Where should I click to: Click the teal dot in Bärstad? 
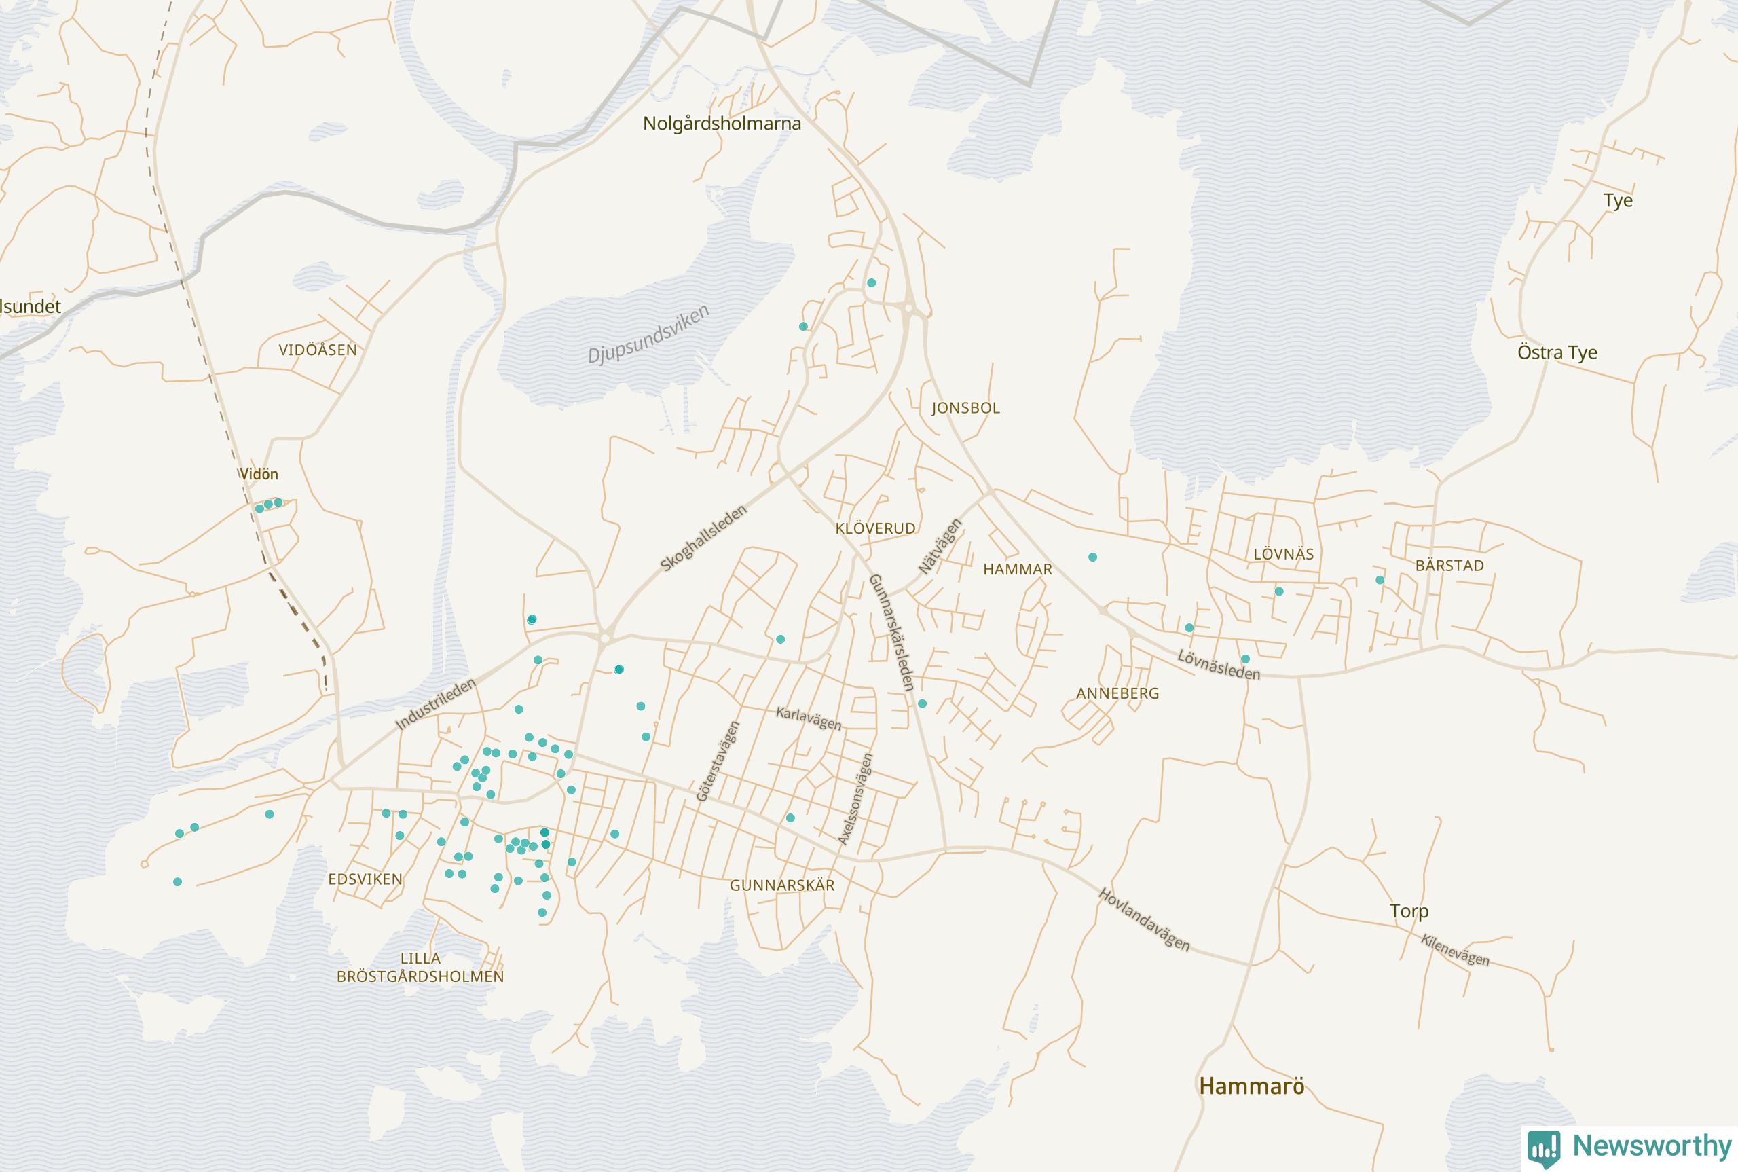1380,580
